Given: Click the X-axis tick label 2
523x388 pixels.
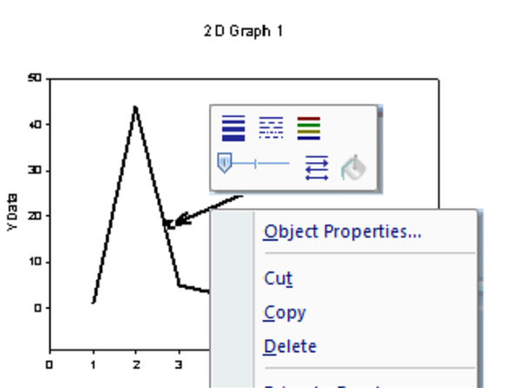Looking at the screenshot, I should click(x=136, y=364).
